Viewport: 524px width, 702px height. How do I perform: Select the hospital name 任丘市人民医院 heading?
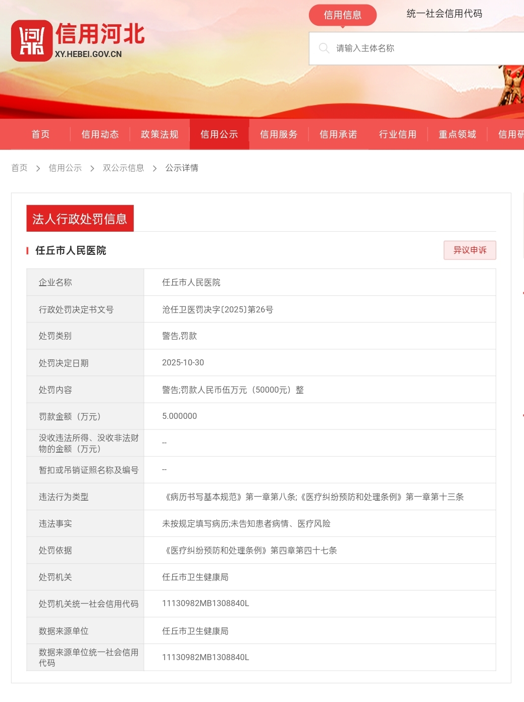[x=69, y=250]
